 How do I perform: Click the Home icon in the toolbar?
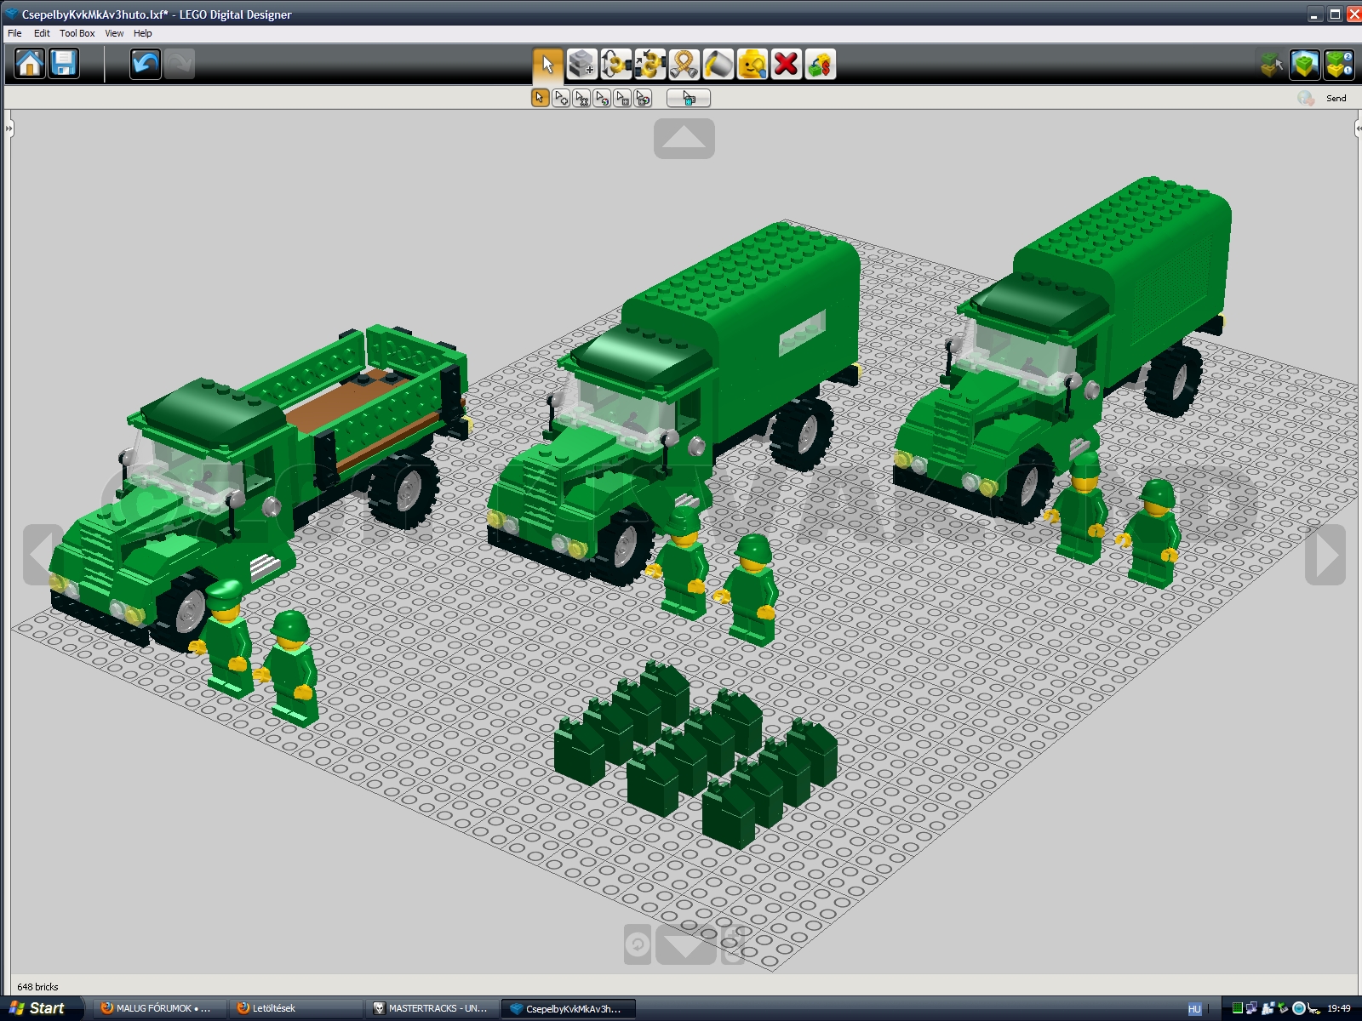[30, 64]
